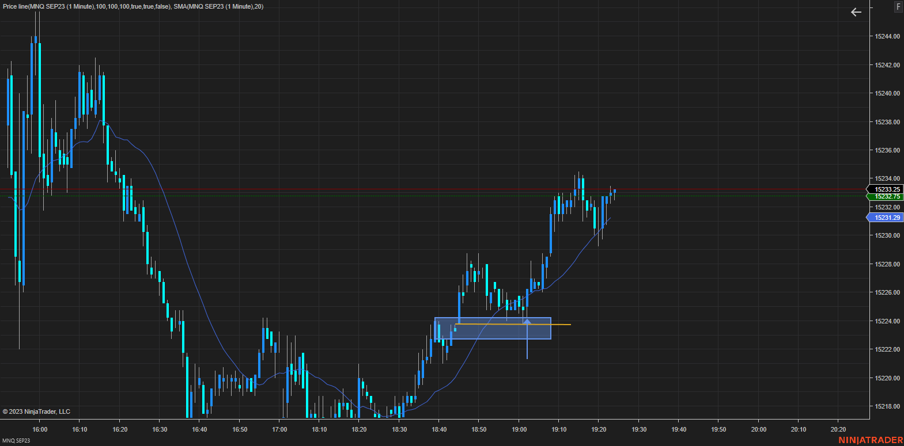904x446 pixels.
Task: Click the 19:40 time axis label
Action: 679,429
